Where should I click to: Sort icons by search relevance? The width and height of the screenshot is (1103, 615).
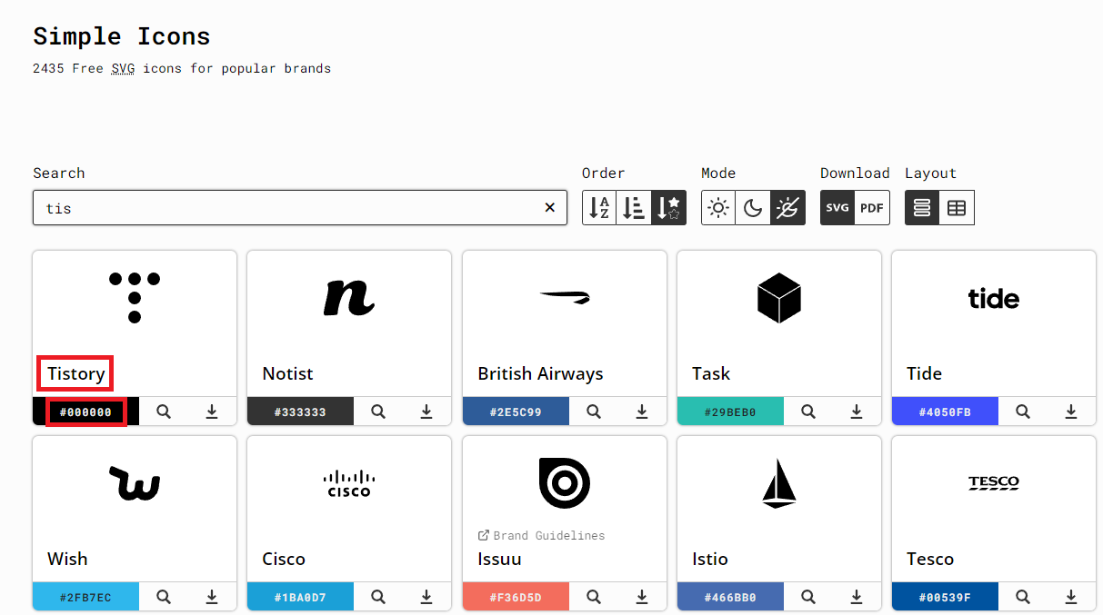click(669, 208)
